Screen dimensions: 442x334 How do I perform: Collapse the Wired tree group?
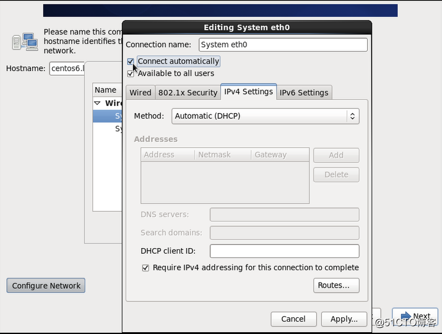97,103
